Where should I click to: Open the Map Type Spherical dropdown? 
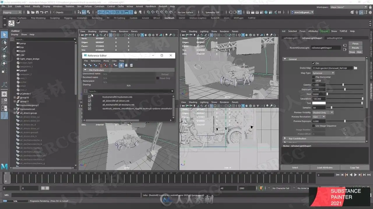click(323, 73)
